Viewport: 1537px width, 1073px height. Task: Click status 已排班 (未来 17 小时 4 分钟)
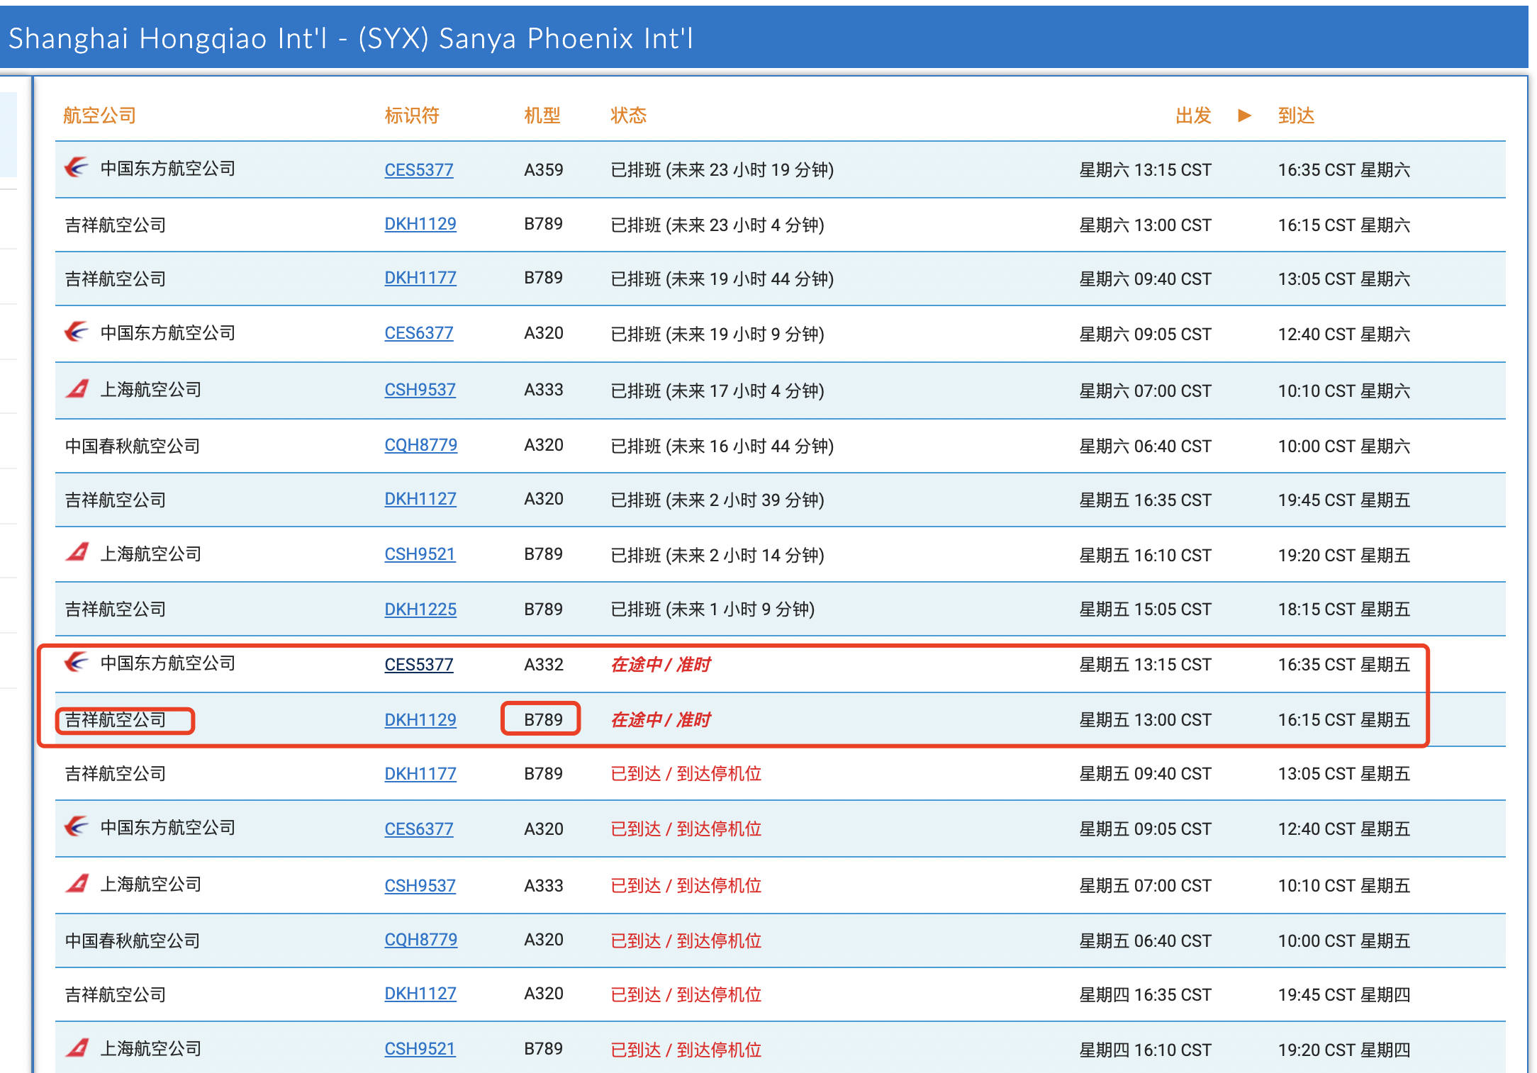tap(717, 391)
